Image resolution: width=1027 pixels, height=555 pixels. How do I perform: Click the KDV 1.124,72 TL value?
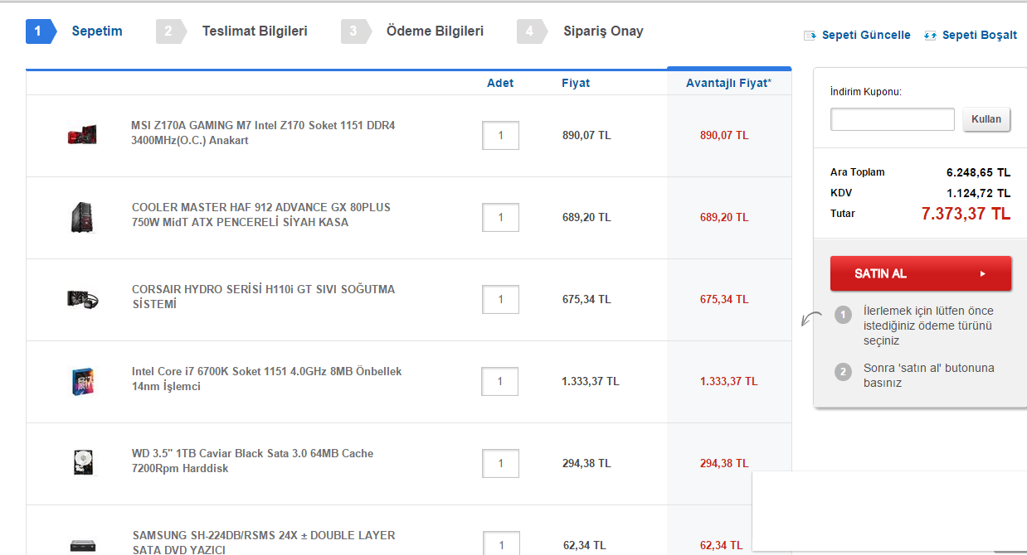click(978, 193)
